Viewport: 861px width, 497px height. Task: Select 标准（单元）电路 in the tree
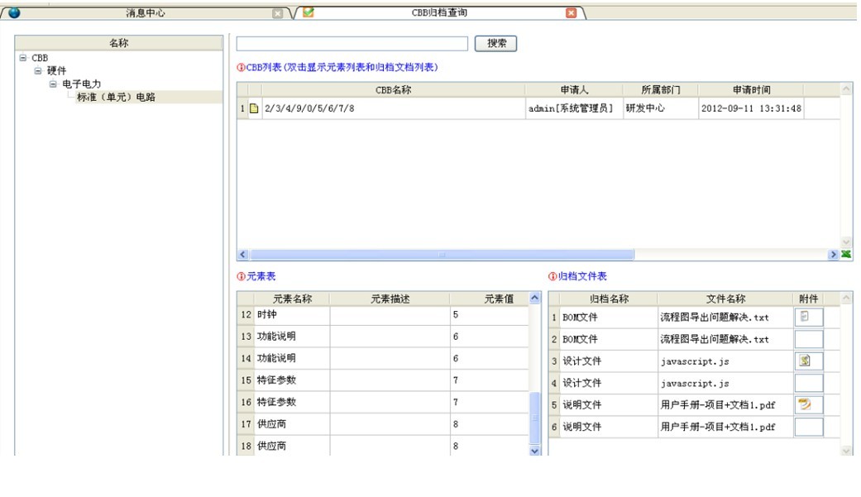pos(116,98)
